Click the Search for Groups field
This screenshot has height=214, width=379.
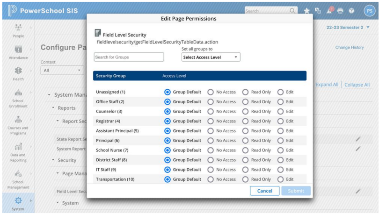129,57
